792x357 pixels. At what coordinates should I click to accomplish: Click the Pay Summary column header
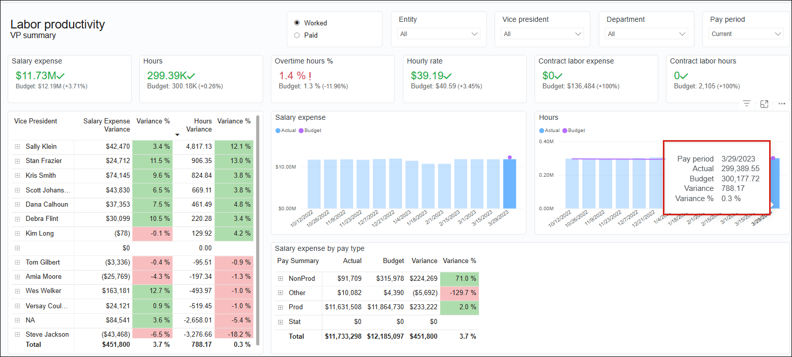[x=298, y=261]
